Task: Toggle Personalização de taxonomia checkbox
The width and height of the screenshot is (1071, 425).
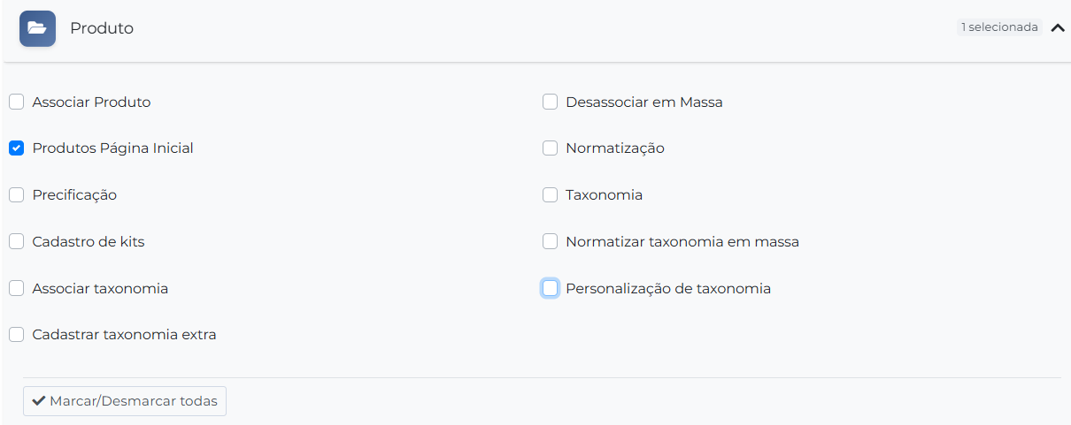Action: coord(551,288)
